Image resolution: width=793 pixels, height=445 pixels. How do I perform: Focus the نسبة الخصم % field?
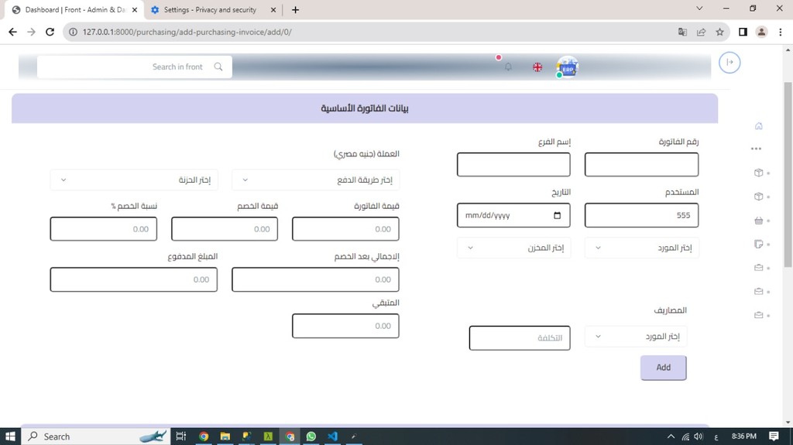tap(103, 229)
